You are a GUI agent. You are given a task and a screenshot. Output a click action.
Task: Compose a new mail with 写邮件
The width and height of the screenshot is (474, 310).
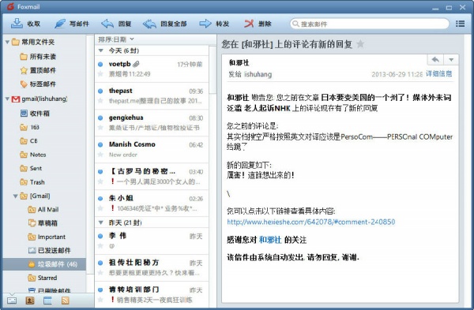coord(72,24)
